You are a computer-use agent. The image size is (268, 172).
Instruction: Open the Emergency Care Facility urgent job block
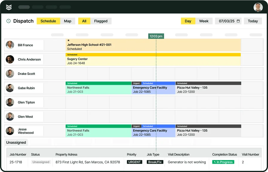coord(153,88)
